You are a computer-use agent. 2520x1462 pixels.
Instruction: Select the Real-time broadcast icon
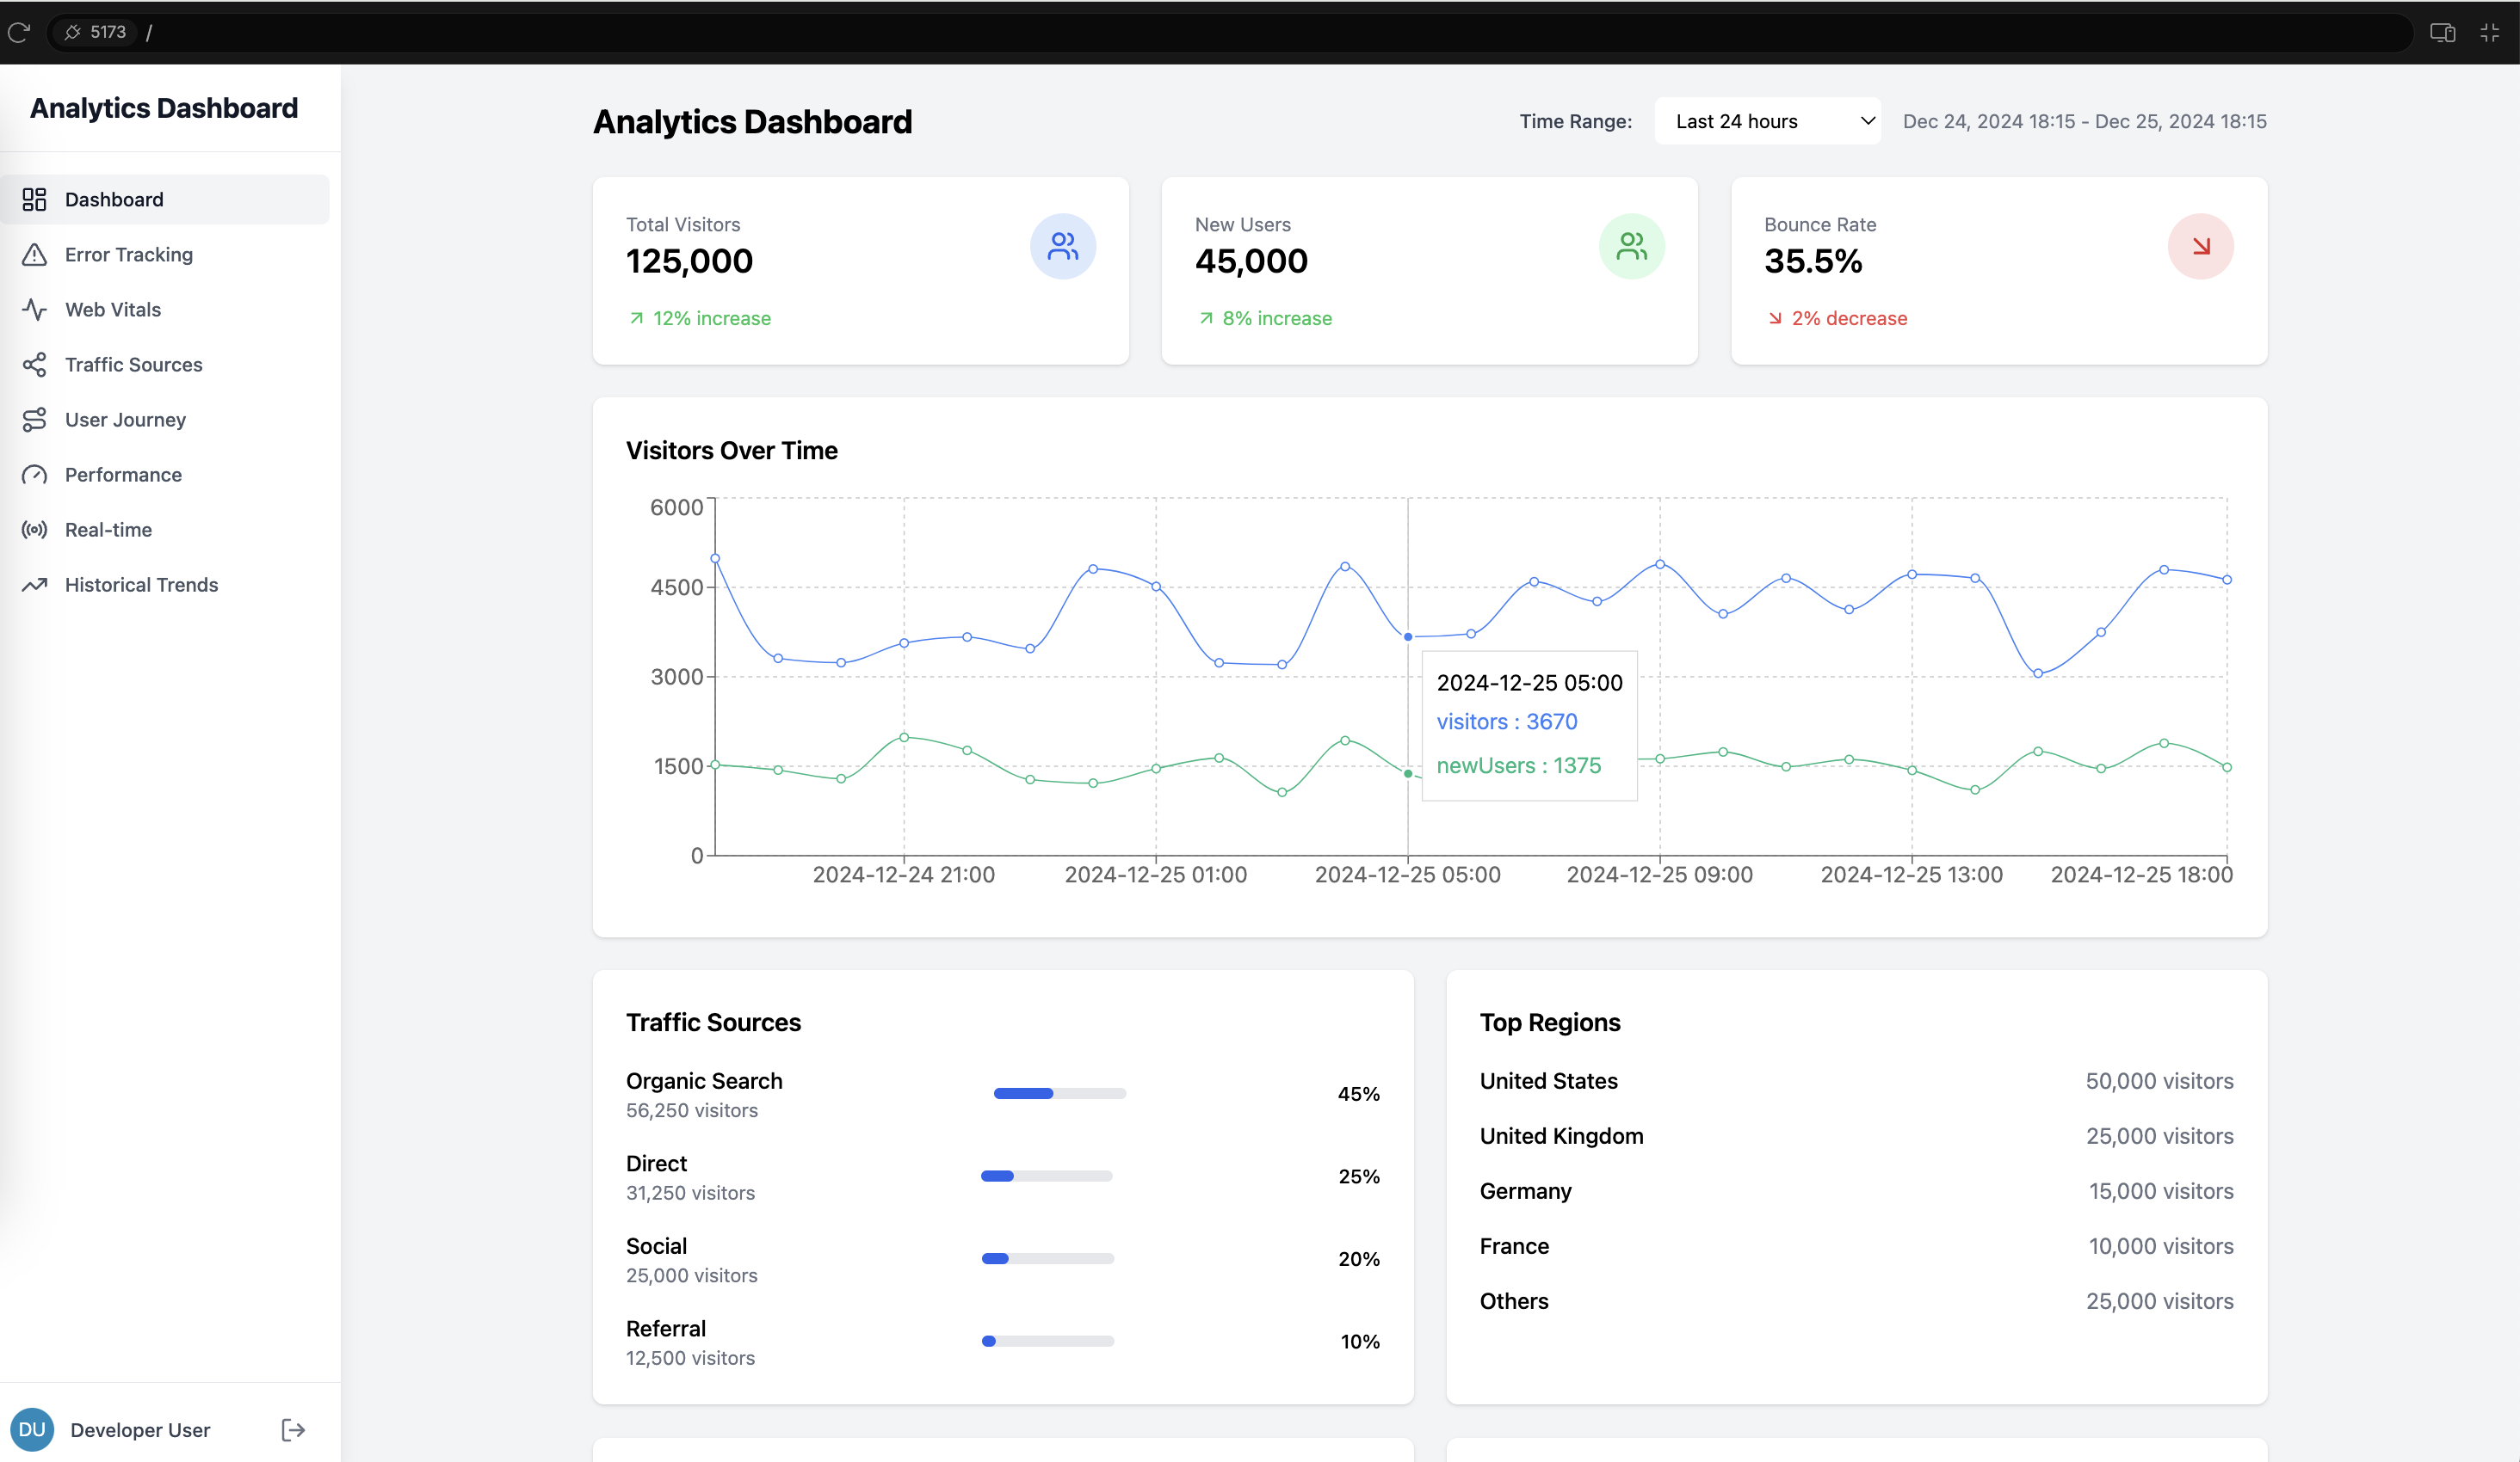[35, 529]
